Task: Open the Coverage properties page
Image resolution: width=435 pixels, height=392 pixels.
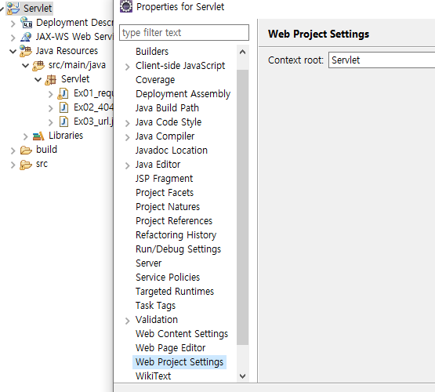Action: point(155,80)
